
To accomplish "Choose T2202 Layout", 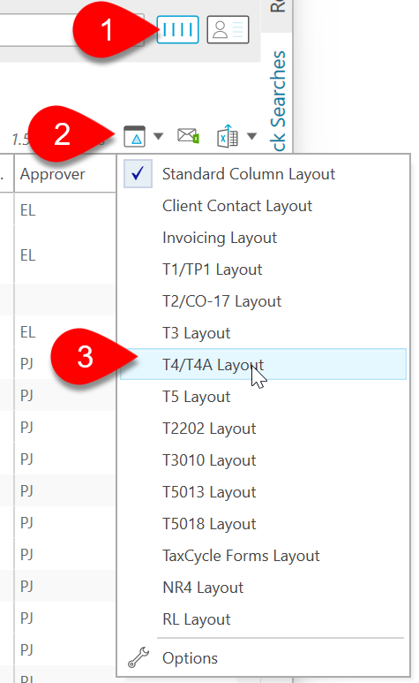I will pyautogui.click(x=264, y=429).
